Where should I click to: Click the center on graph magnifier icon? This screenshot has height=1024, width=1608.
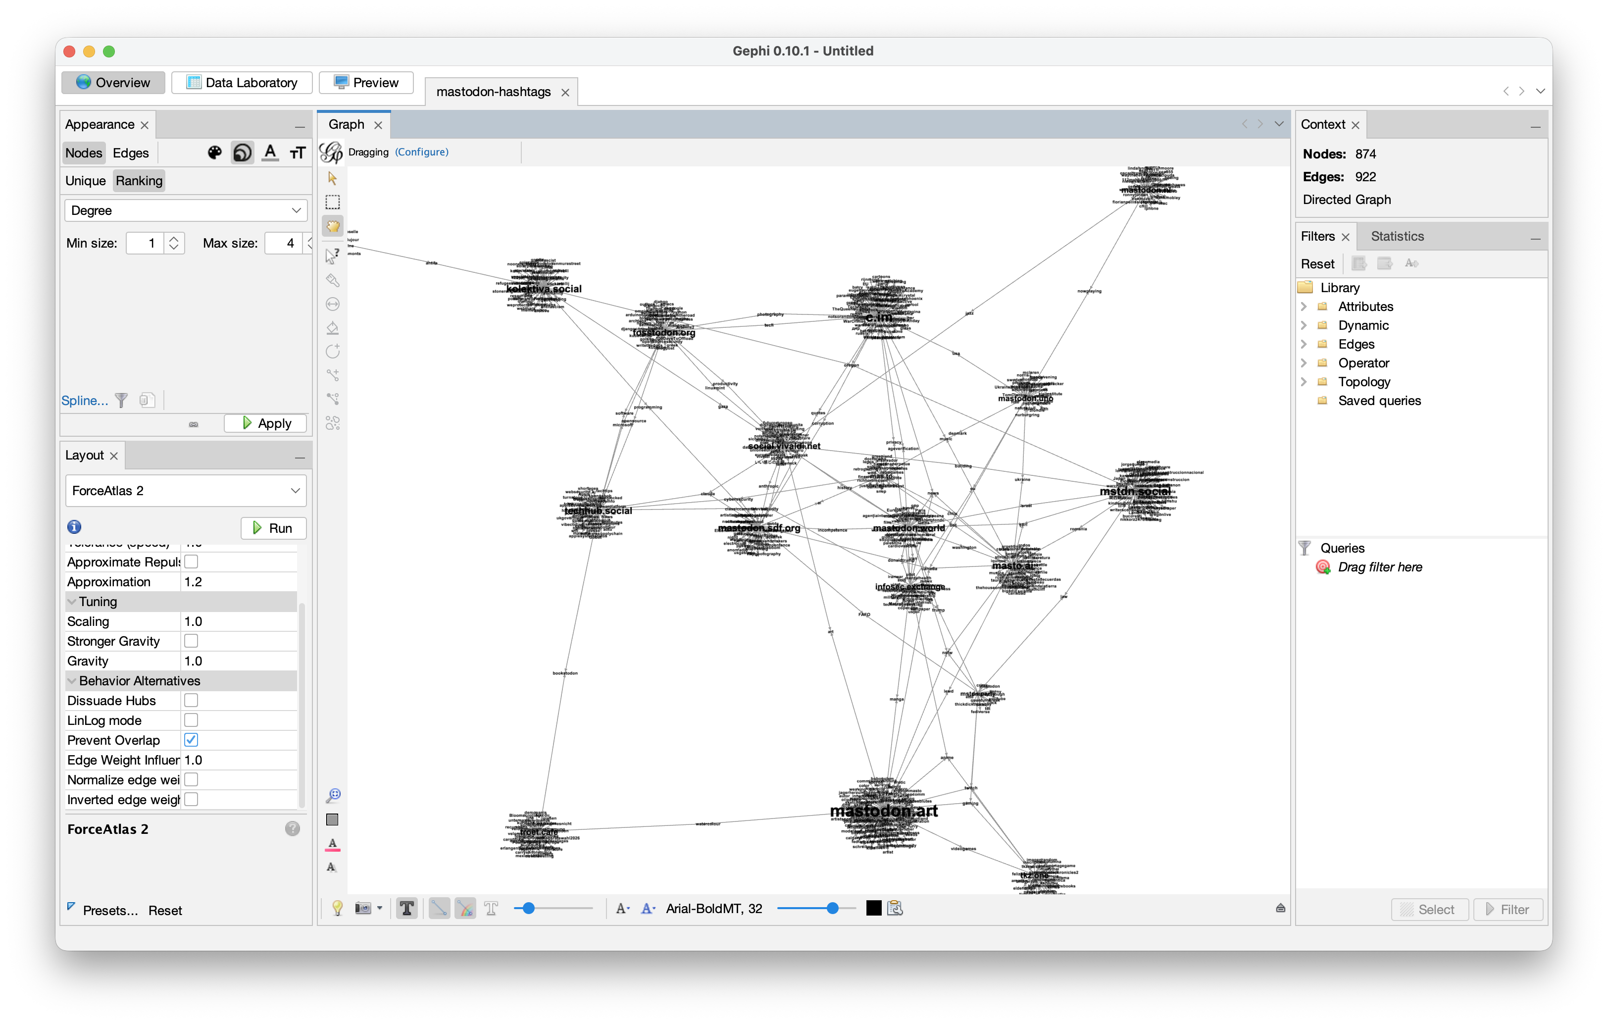click(x=333, y=795)
